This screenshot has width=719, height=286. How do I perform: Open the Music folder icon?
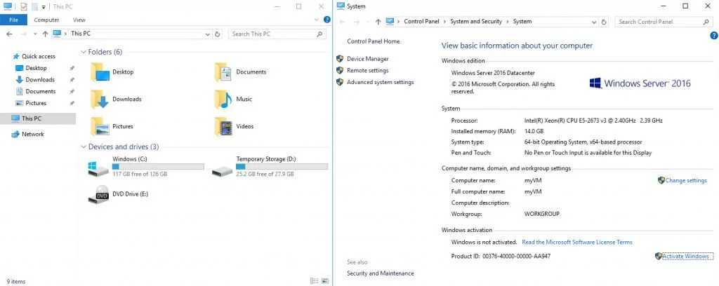pyautogui.click(x=223, y=100)
